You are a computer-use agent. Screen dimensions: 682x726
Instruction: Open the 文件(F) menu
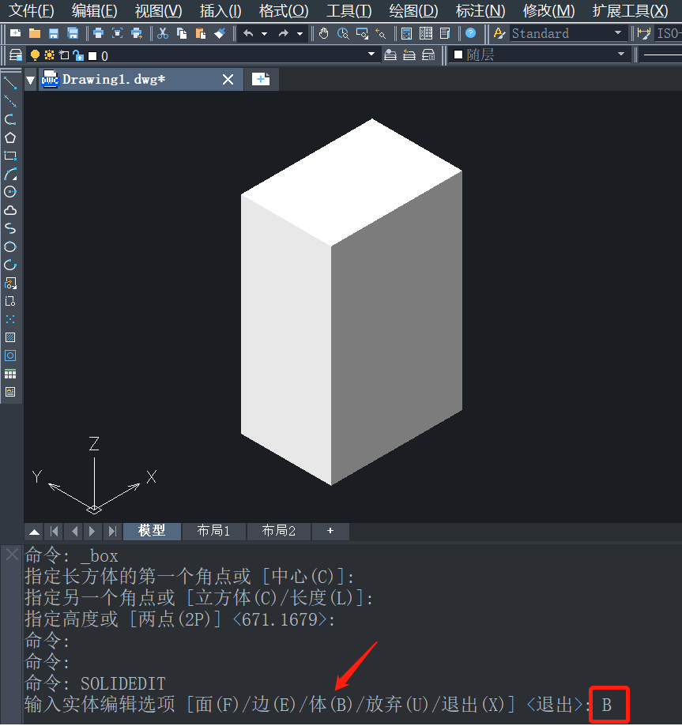[x=32, y=10]
